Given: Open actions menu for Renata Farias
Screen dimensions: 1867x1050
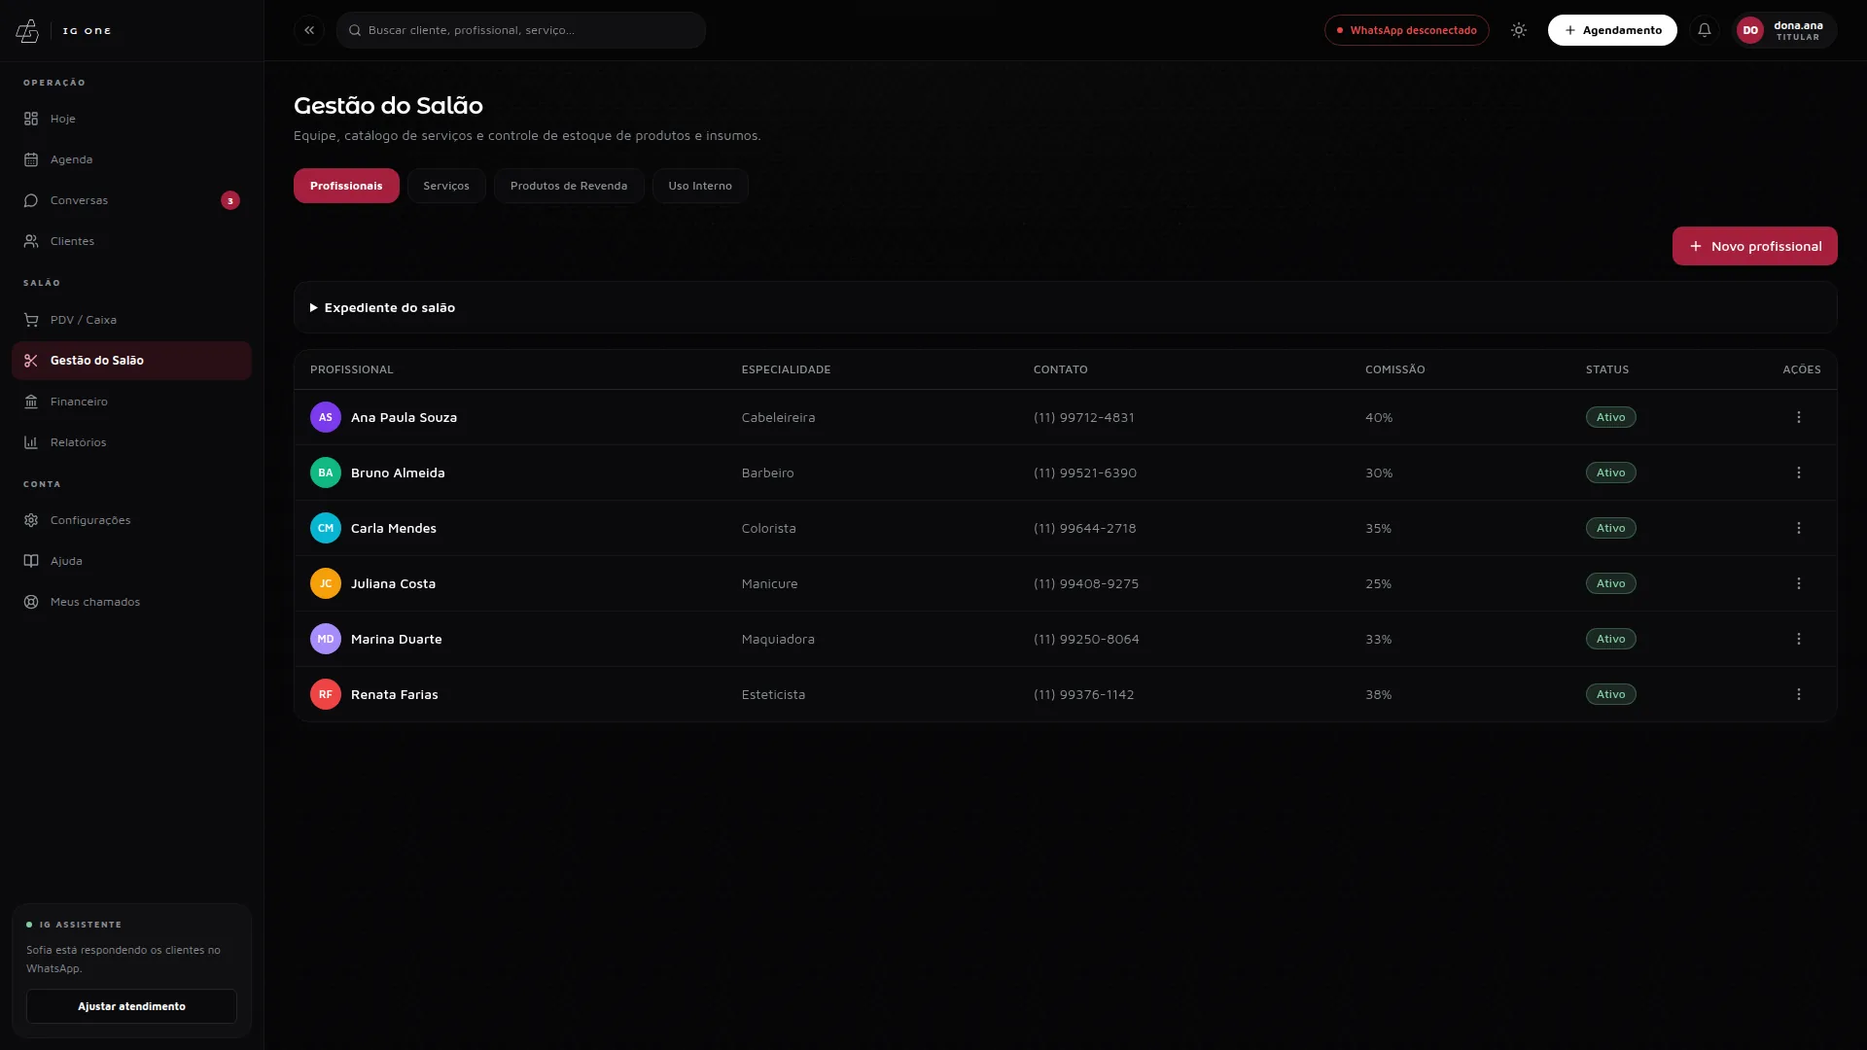Looking at the screenshot, I should 1799,694.
